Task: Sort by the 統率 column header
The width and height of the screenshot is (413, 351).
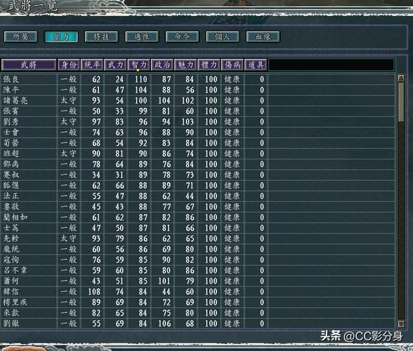Action: pos(92,65)
